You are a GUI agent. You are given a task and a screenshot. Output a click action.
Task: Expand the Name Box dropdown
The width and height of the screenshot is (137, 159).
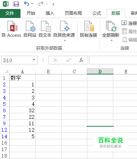(34, 60)
